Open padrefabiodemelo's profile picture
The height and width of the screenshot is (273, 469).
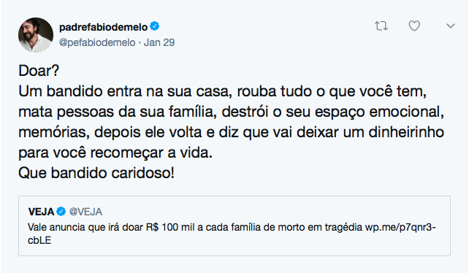click(36, 35)
